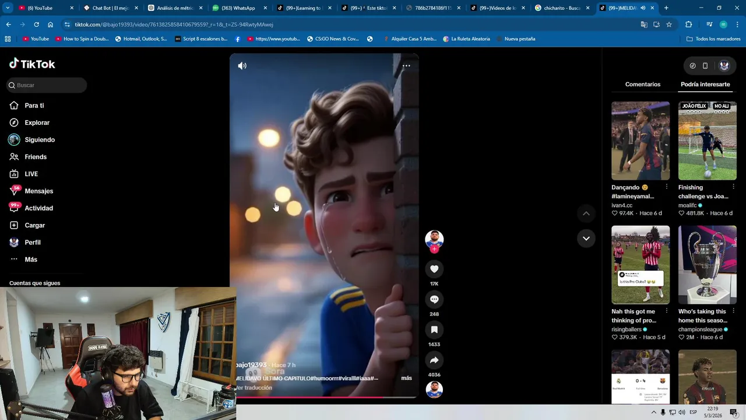The image size is (746, 420).
Task: Open the YouTube bookmark
Action: tap(35, 39)
